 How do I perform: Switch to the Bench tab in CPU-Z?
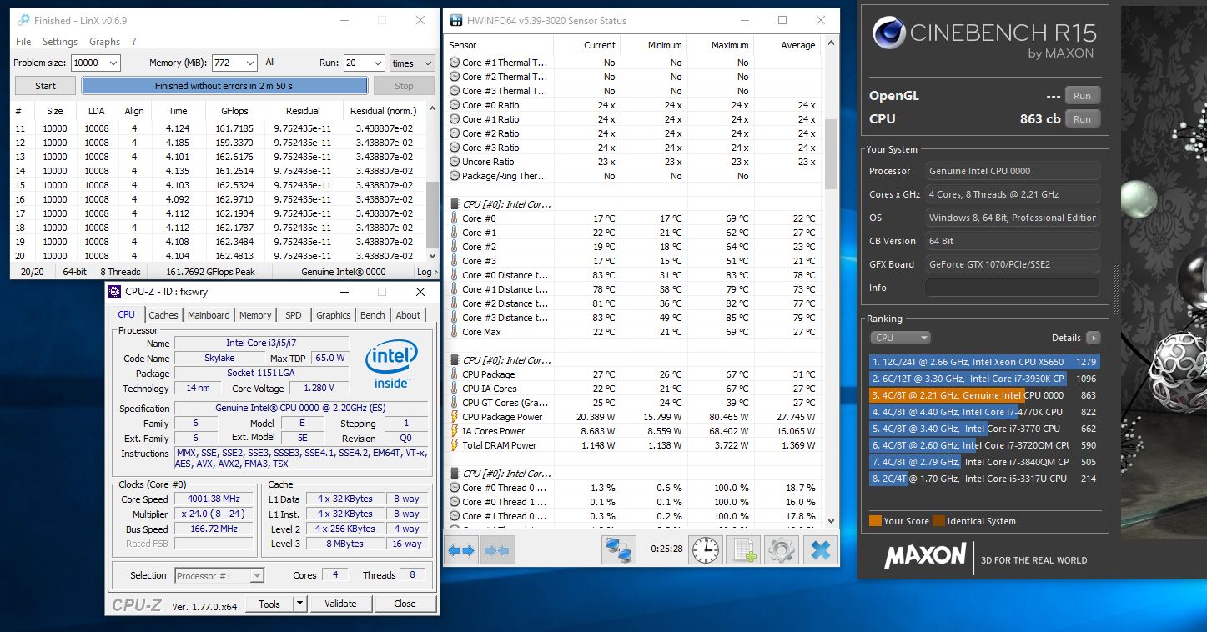click(373, 315)
